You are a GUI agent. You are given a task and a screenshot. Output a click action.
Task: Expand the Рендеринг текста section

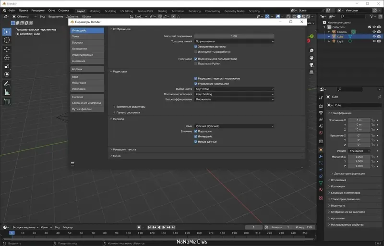tap(125, 149)
